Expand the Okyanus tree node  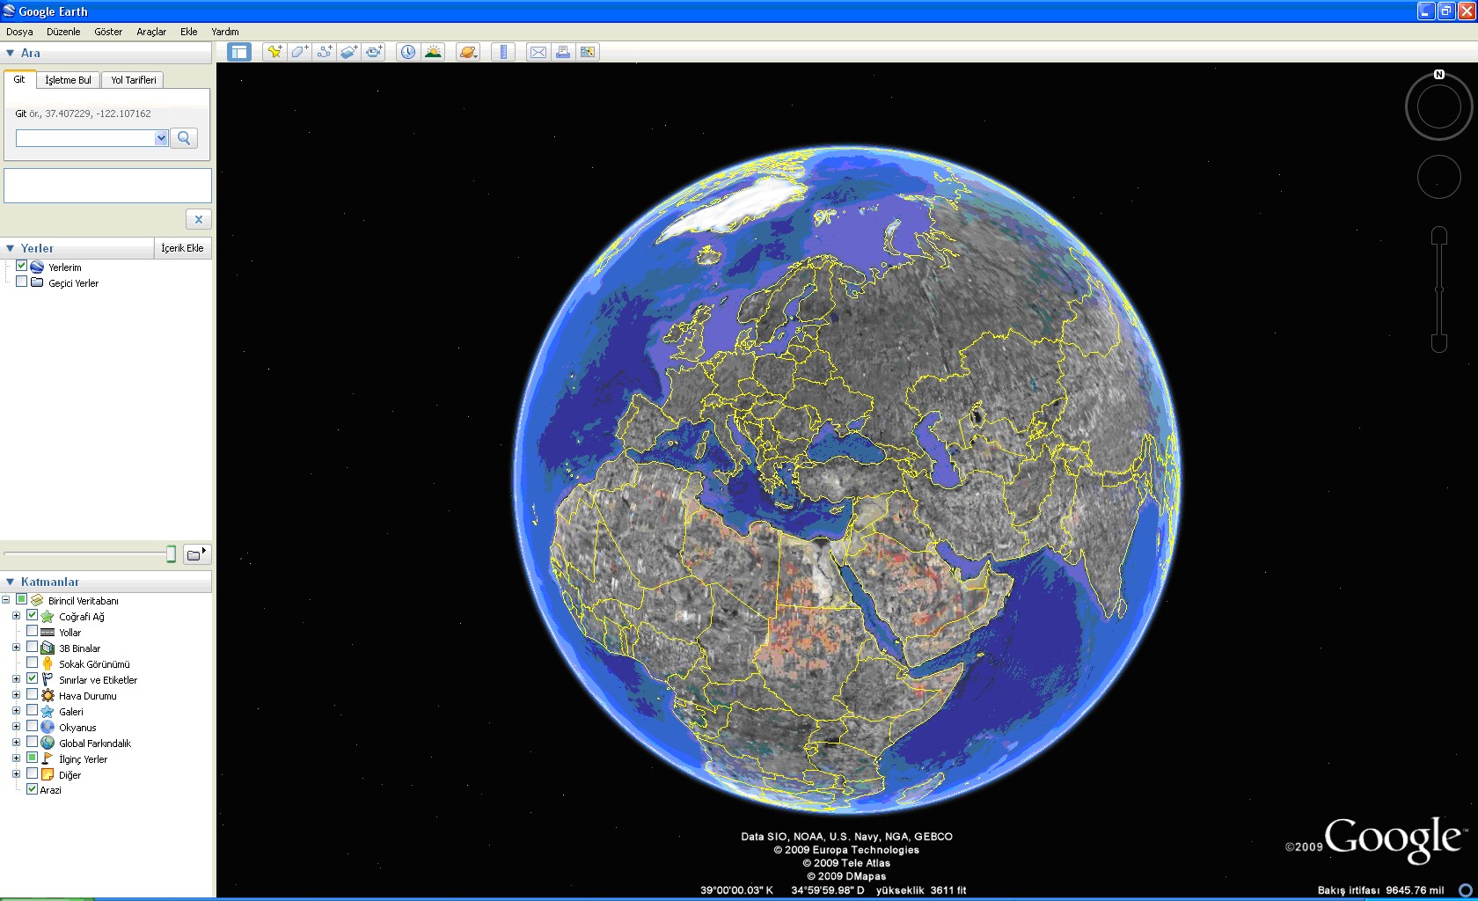point(16,727)
